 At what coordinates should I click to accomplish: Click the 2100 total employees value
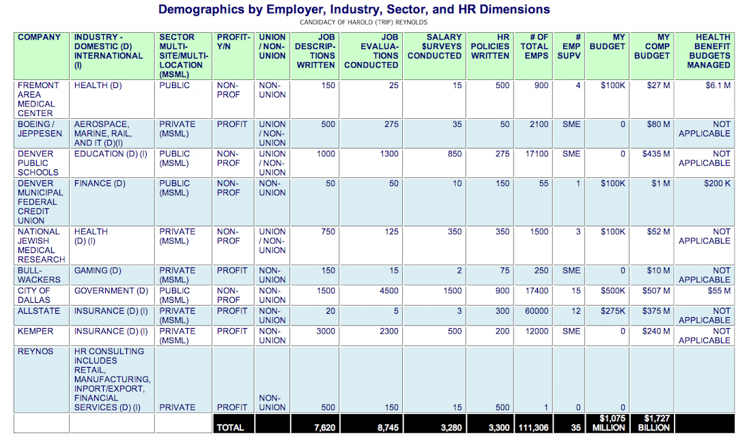tap(539, 124)
